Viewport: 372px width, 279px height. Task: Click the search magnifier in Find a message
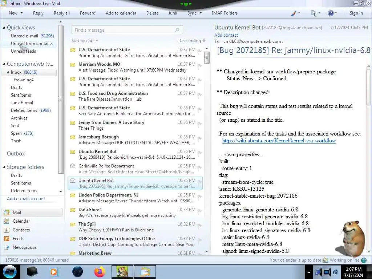click(x=177, y=30)
